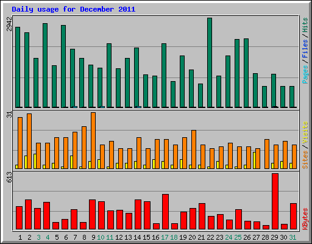This screenshot has width=312, height=244.
Task: Click day 2 on the date axis
Action: pyautogui.click(x=29, y=237)
